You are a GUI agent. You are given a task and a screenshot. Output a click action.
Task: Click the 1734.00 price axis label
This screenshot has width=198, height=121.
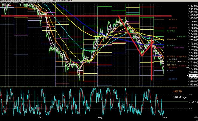tap(194, 53)
